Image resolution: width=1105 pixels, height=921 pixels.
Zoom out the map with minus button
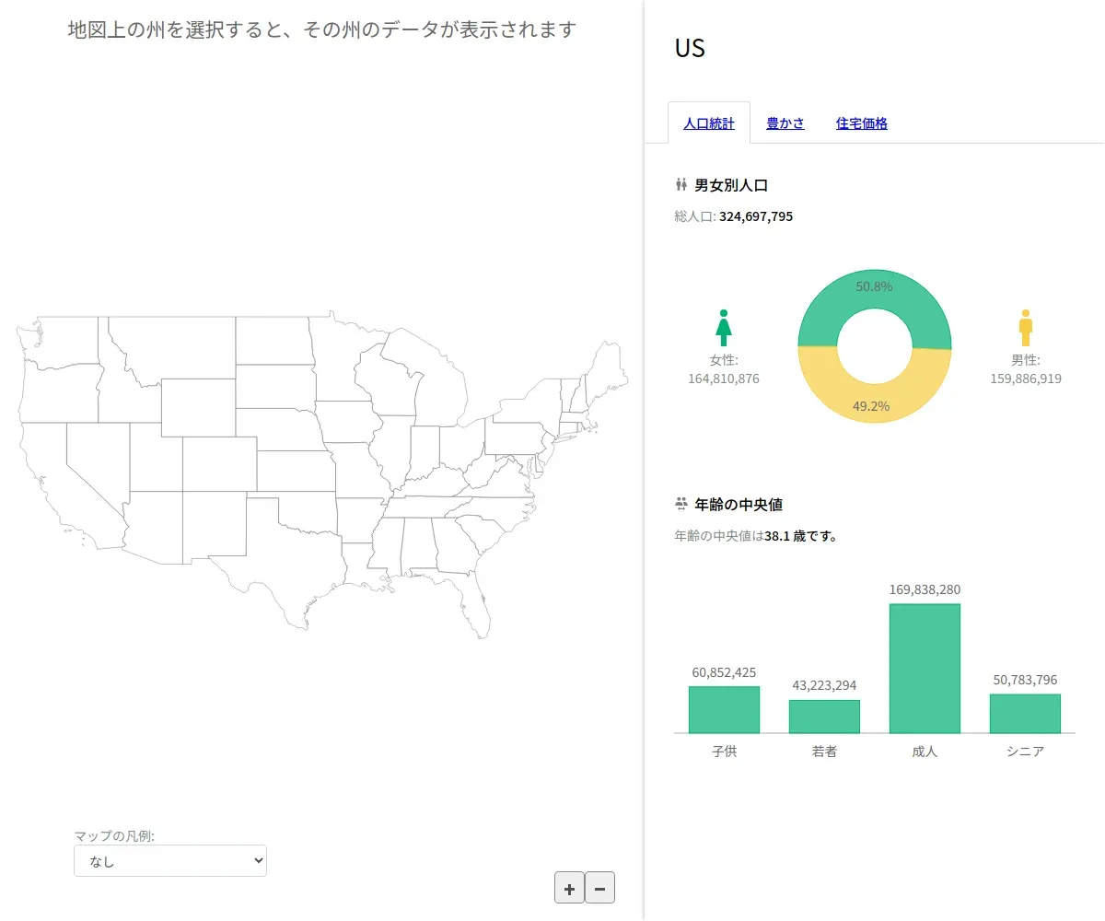[599, 889]
